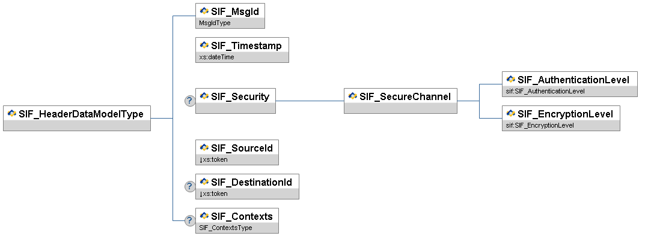
Task: Open the SIF_Contexts element
Action: [x=237, y=220]
